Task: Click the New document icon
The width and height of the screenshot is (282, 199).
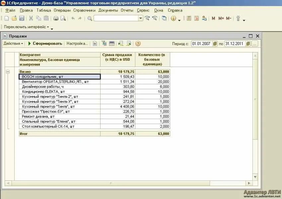Action: [7, 18]
